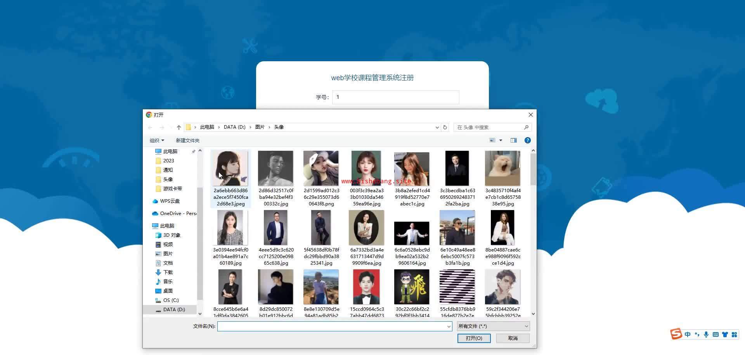Open 桌面 in the sidebar
745x355 pixels.
coord(168,291)
